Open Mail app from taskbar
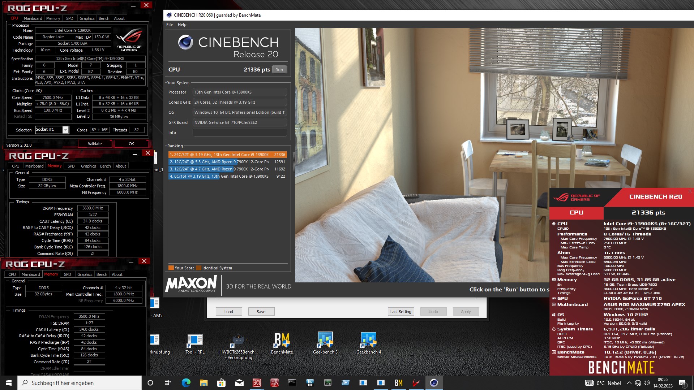 pyautogui.click(x=239, y=383)
